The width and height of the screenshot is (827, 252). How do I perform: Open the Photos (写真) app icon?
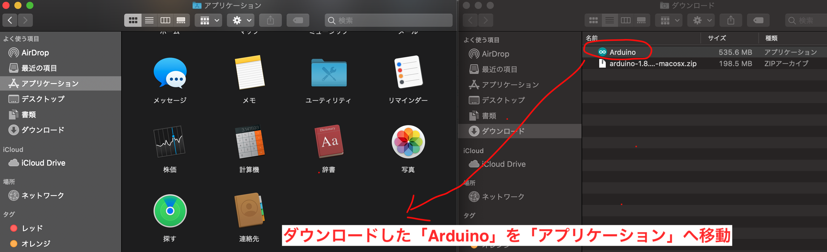tap(408, 141)
